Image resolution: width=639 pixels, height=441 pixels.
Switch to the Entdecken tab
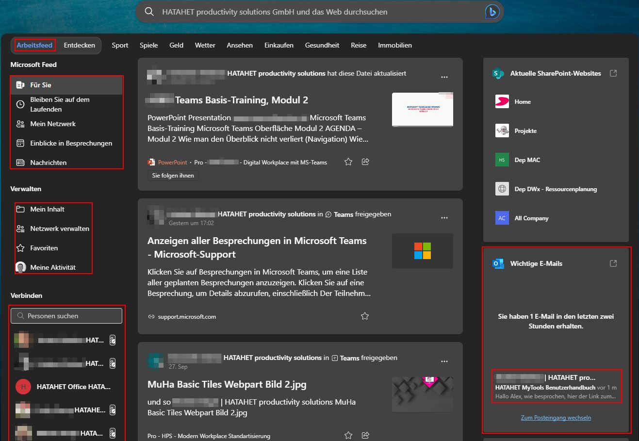(80, 45)
